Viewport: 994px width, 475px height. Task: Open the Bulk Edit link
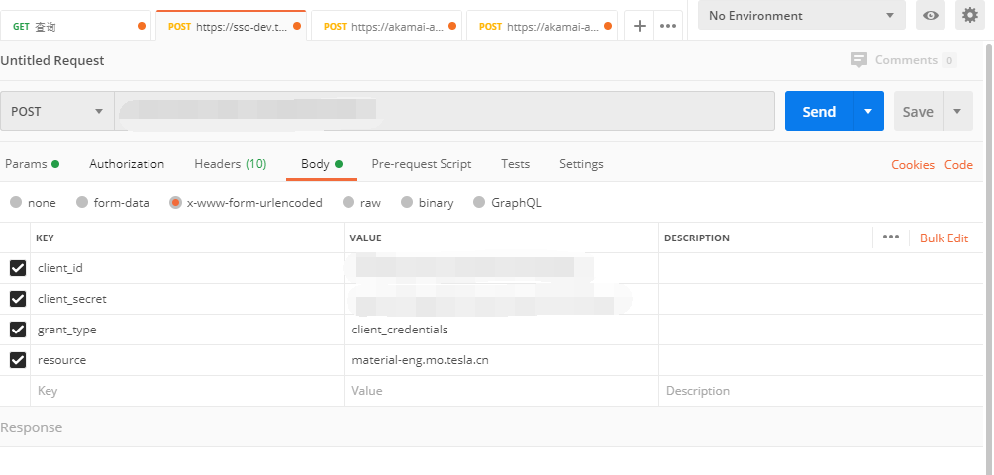pyautogui.click(x=944, y=238)
